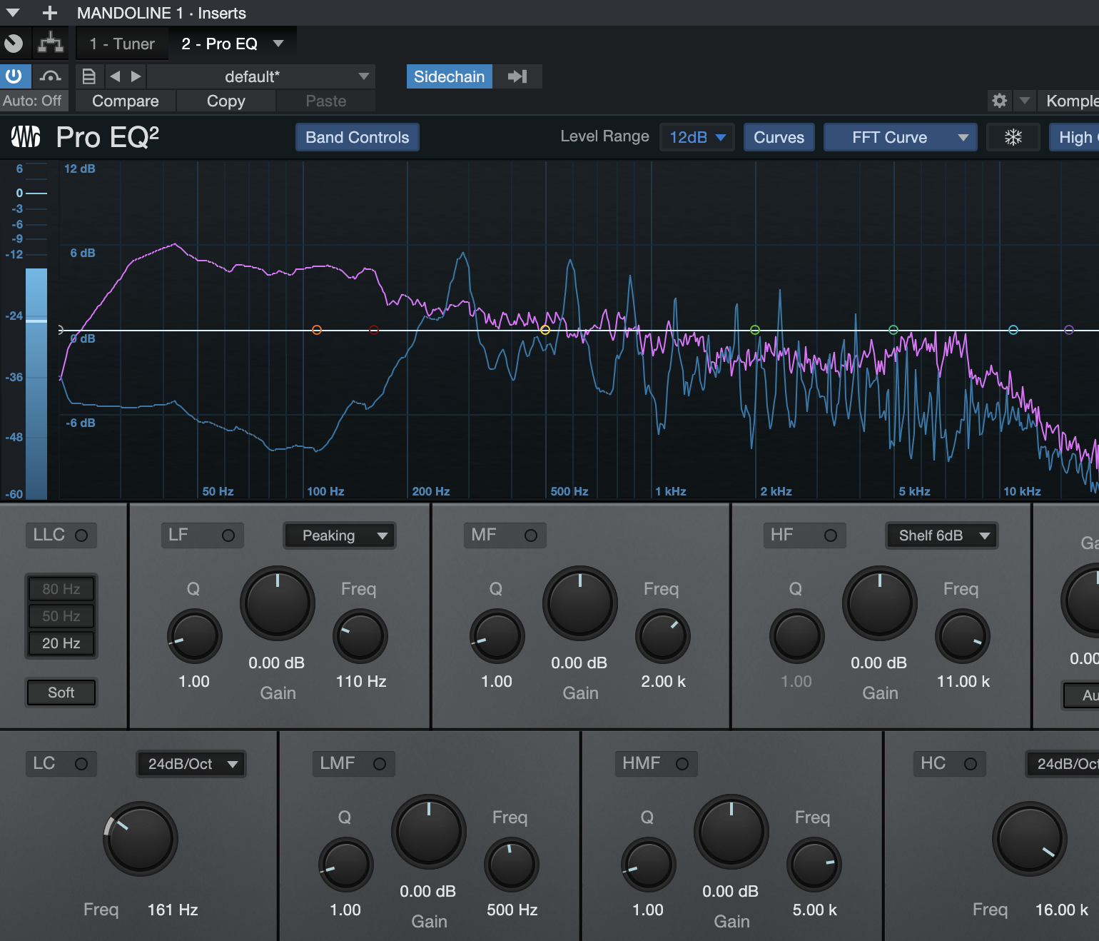
Task: Open the HF Shelf 6dB dropdown
Action: pos(941,535)
